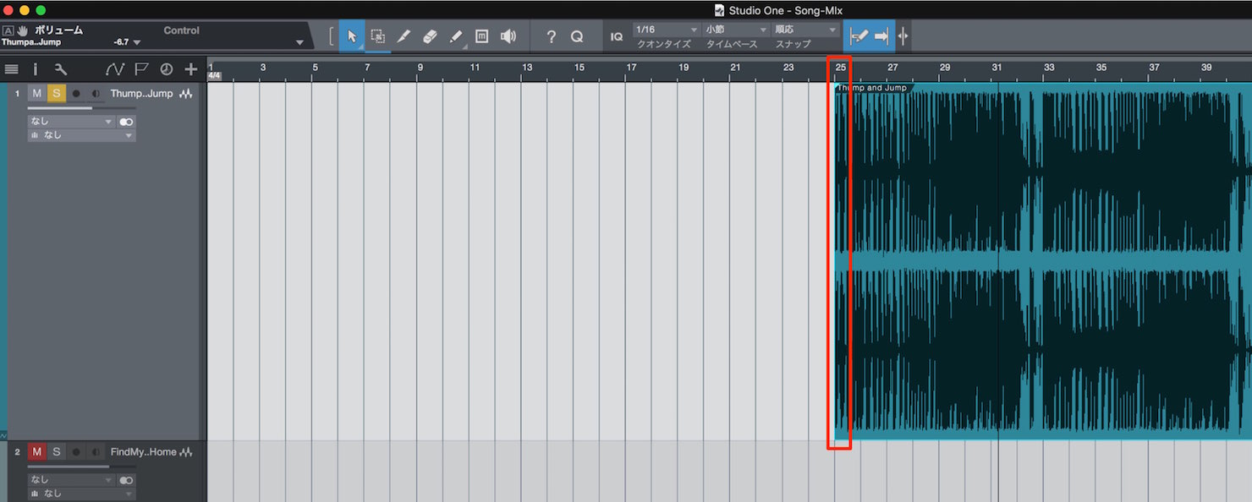Open the automation view icon
The height and width of the screenshot is (502, 1252).
coord(114,69)
